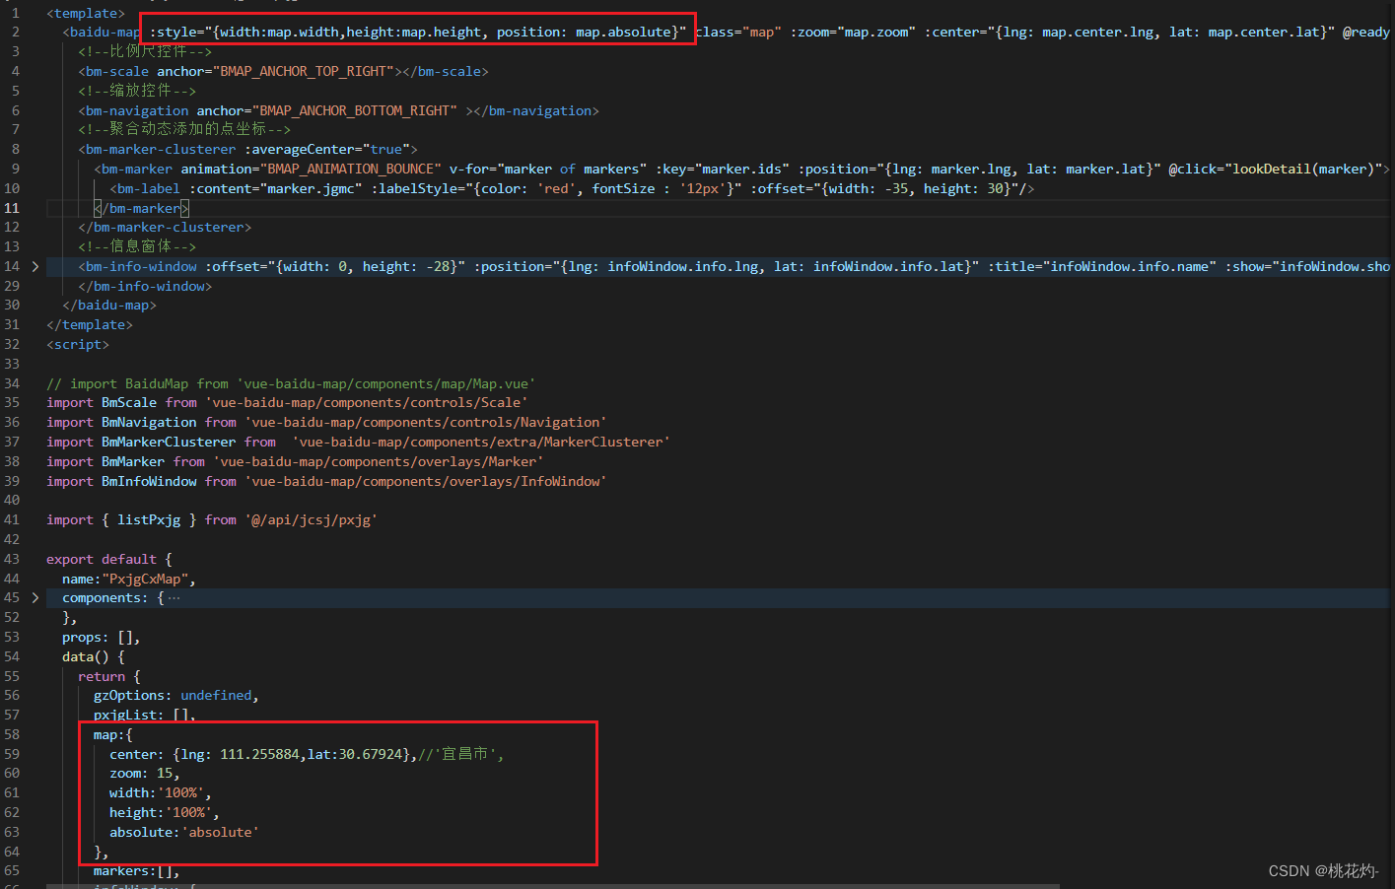This screenshot has width=1395, height=889.
Task: Click the closing </bm-marker> tag on line 11
Action: point(141,208)
